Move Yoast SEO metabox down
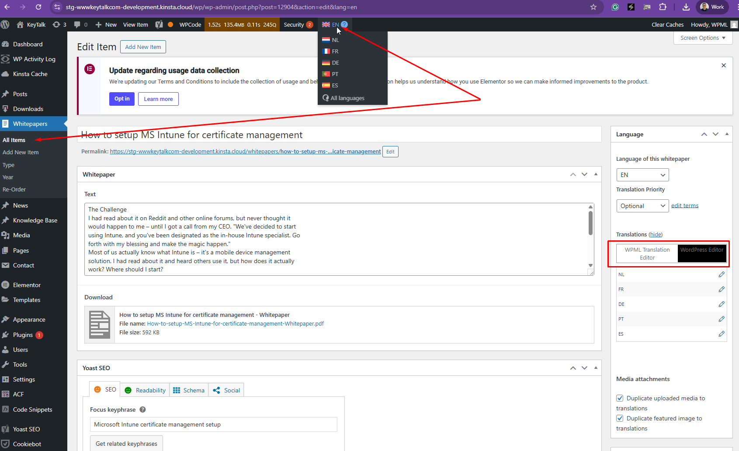739x451 pixels. tap(584, 368)
